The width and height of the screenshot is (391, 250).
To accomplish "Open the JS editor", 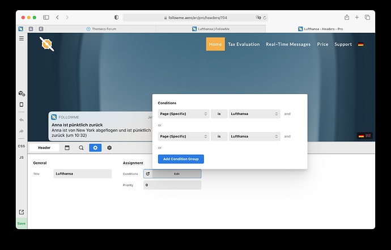I will click(22, 158).
